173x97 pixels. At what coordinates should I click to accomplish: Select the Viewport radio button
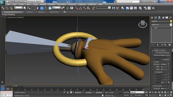154,59
